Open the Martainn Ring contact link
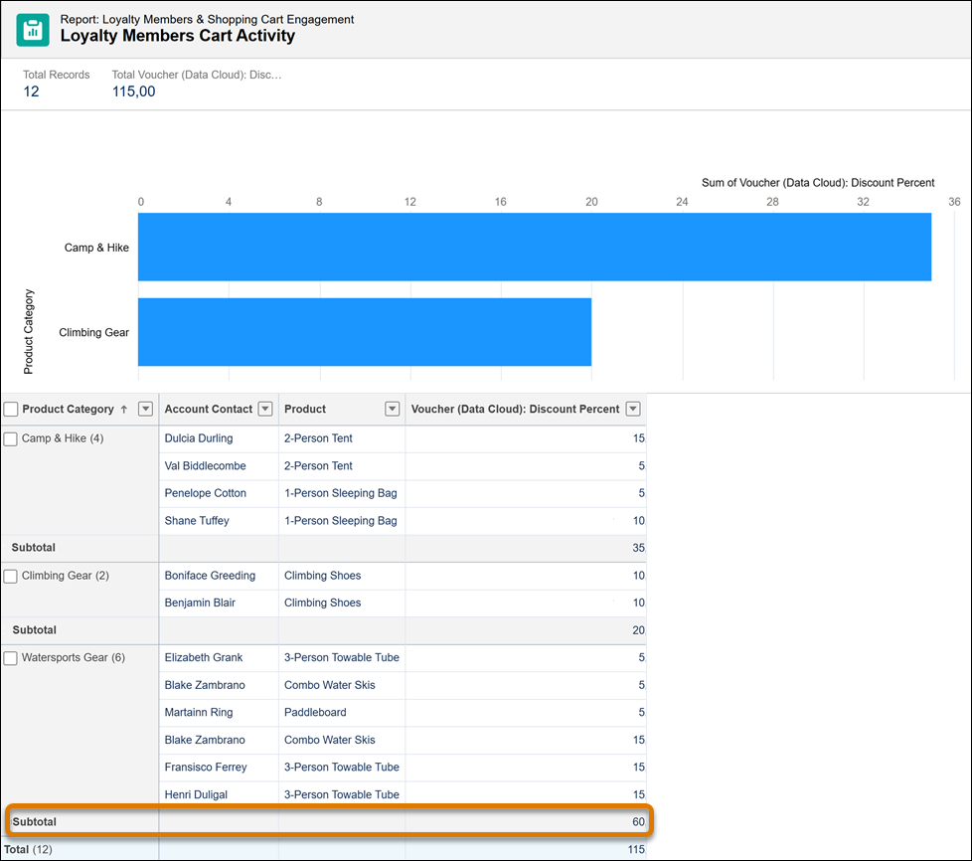972x861 pixels. coord(199,713)
